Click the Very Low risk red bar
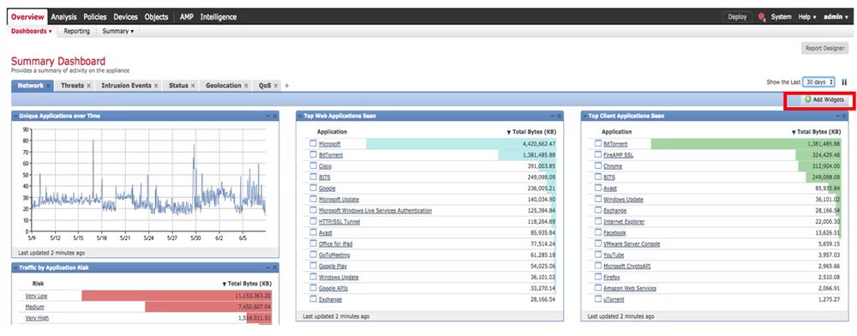Viewport: 857px width, 336px height. coord(177,296)
